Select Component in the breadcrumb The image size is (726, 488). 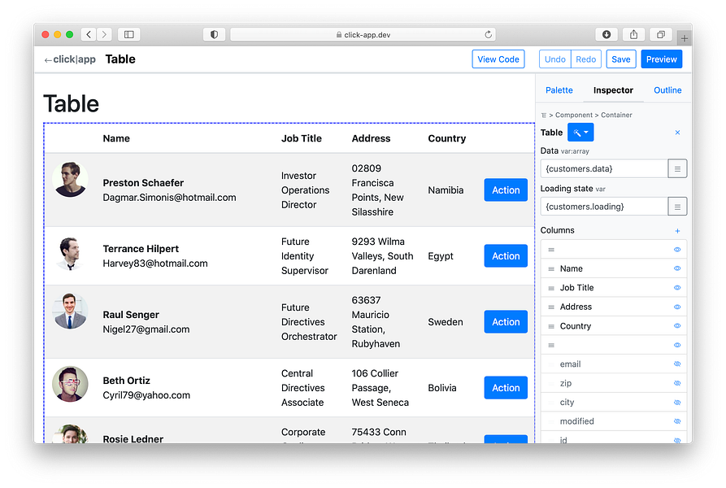pos(574,115)
